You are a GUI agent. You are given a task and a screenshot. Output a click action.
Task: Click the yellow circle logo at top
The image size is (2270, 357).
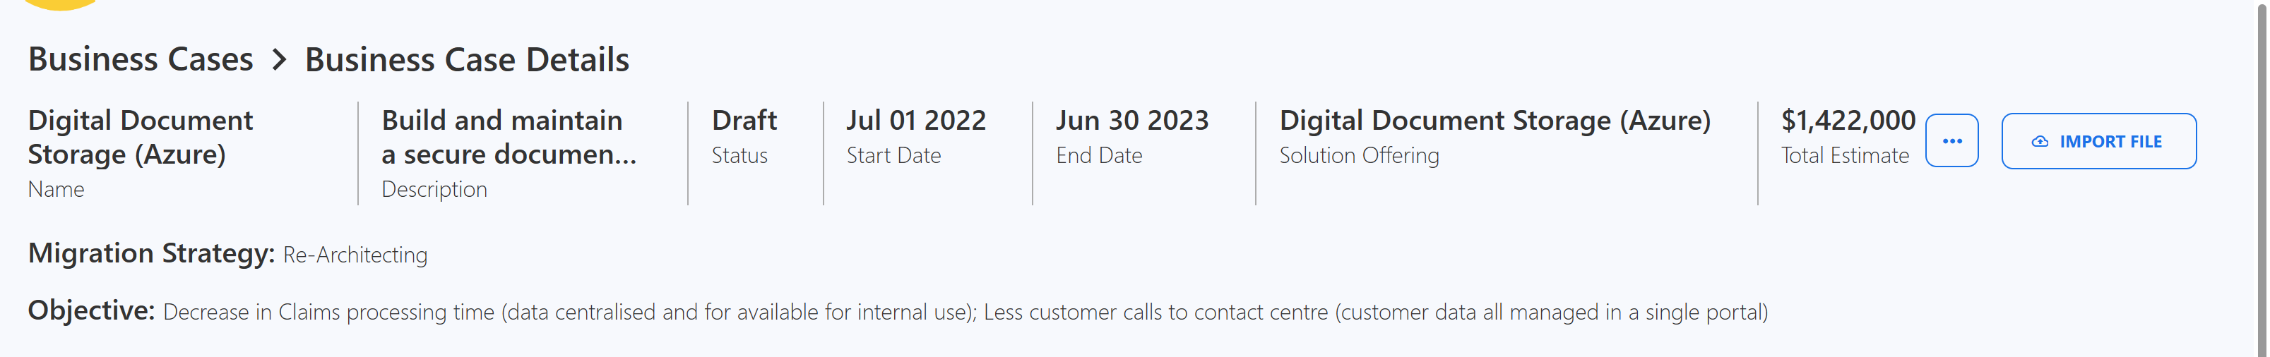click(x=60, y=4)
